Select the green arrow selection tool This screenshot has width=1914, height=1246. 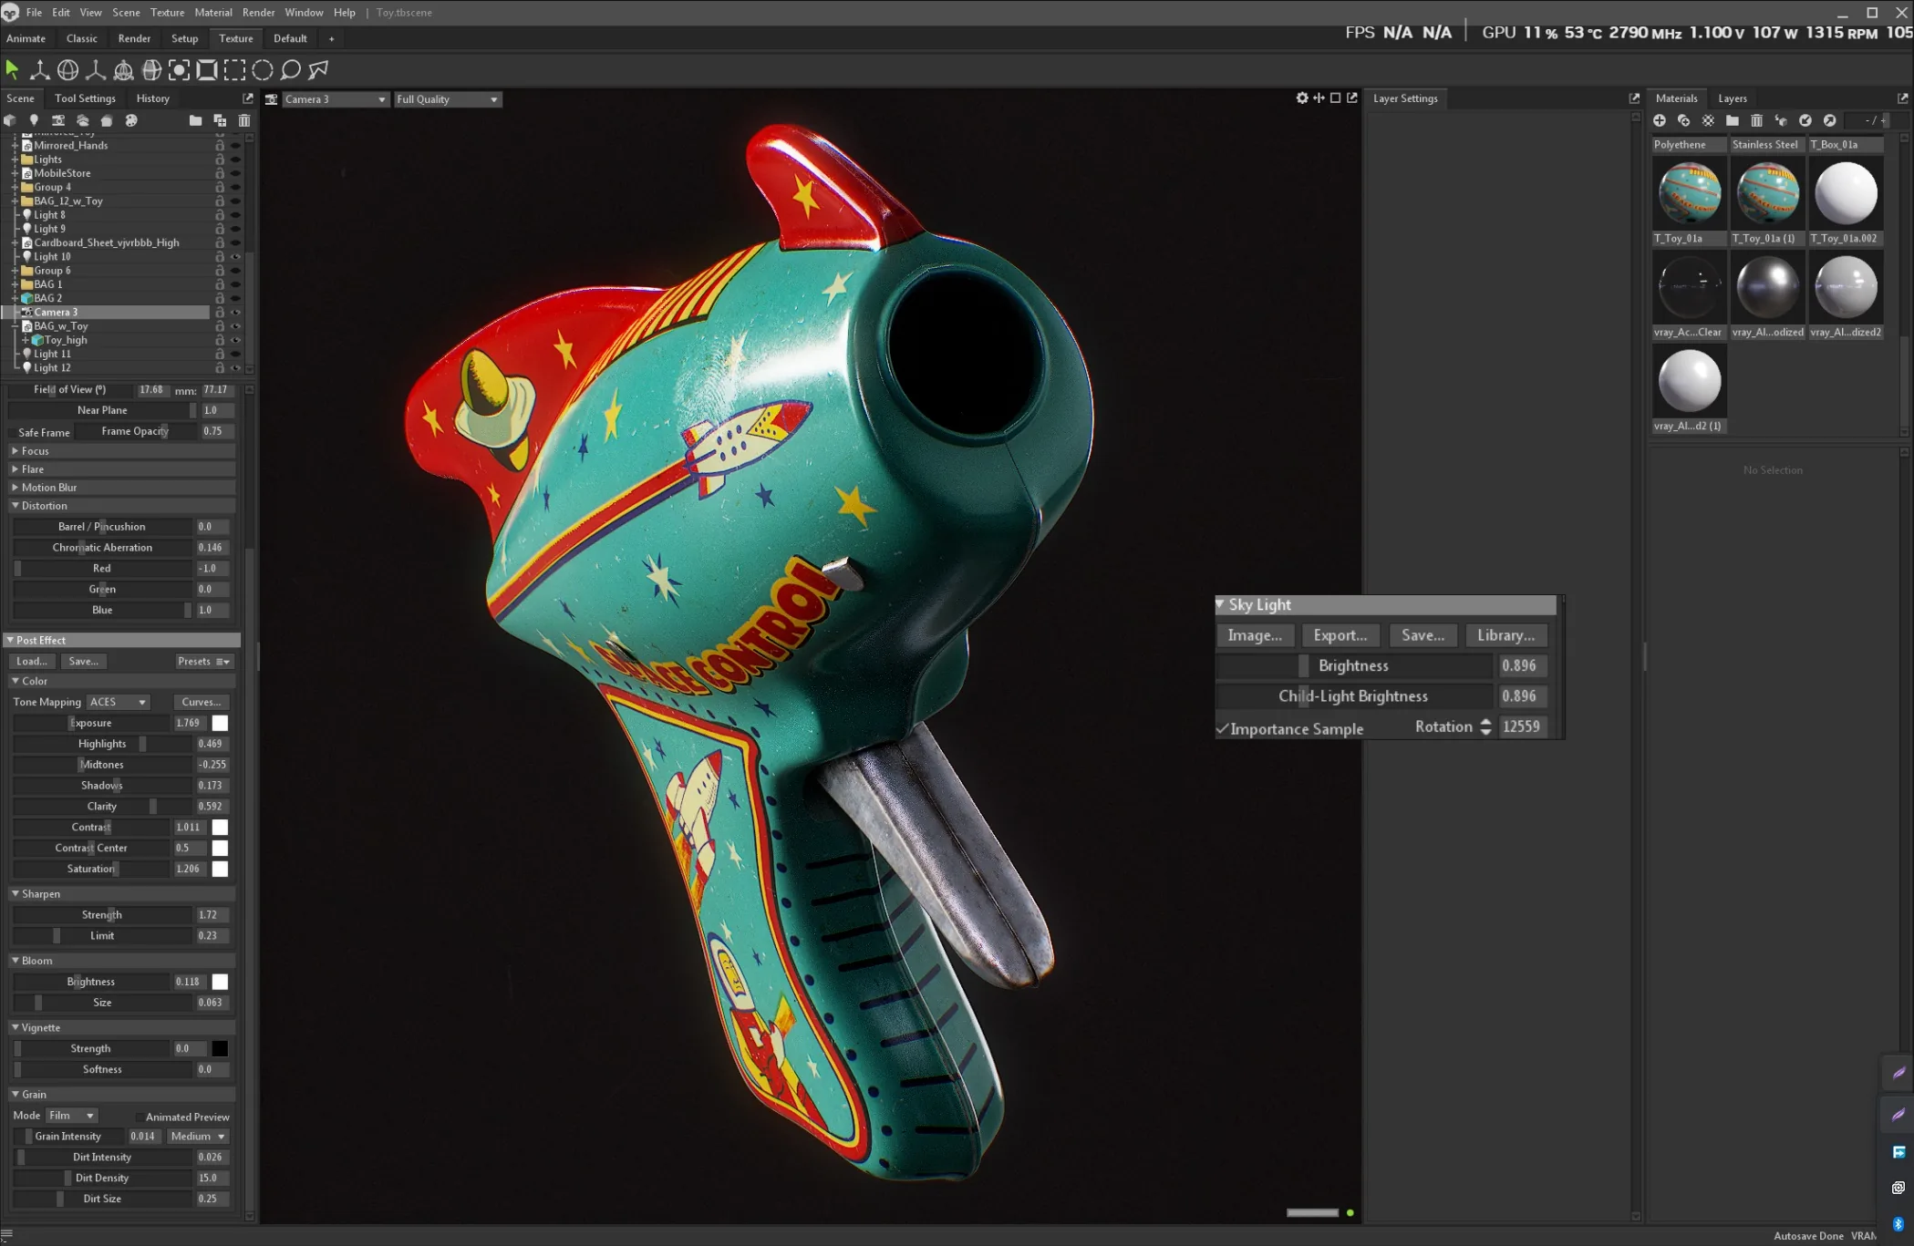[x=12, y=69]
